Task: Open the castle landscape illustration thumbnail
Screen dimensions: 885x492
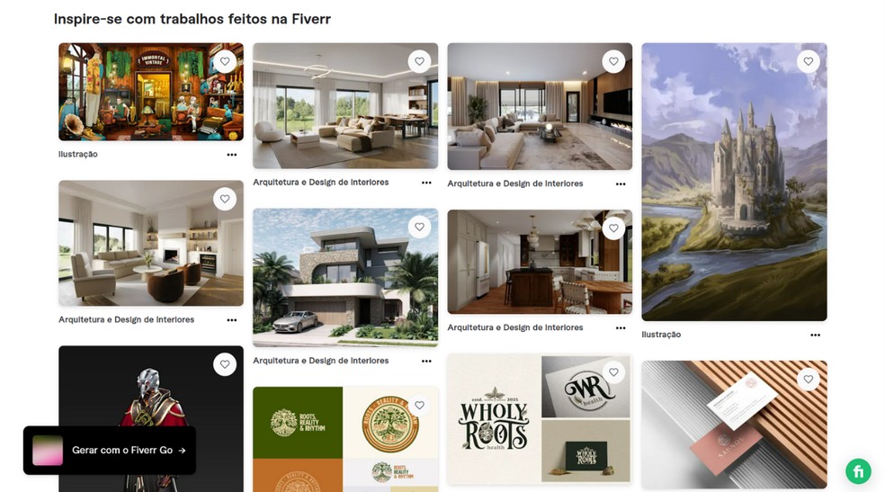Action: click(x=734, y=183)
